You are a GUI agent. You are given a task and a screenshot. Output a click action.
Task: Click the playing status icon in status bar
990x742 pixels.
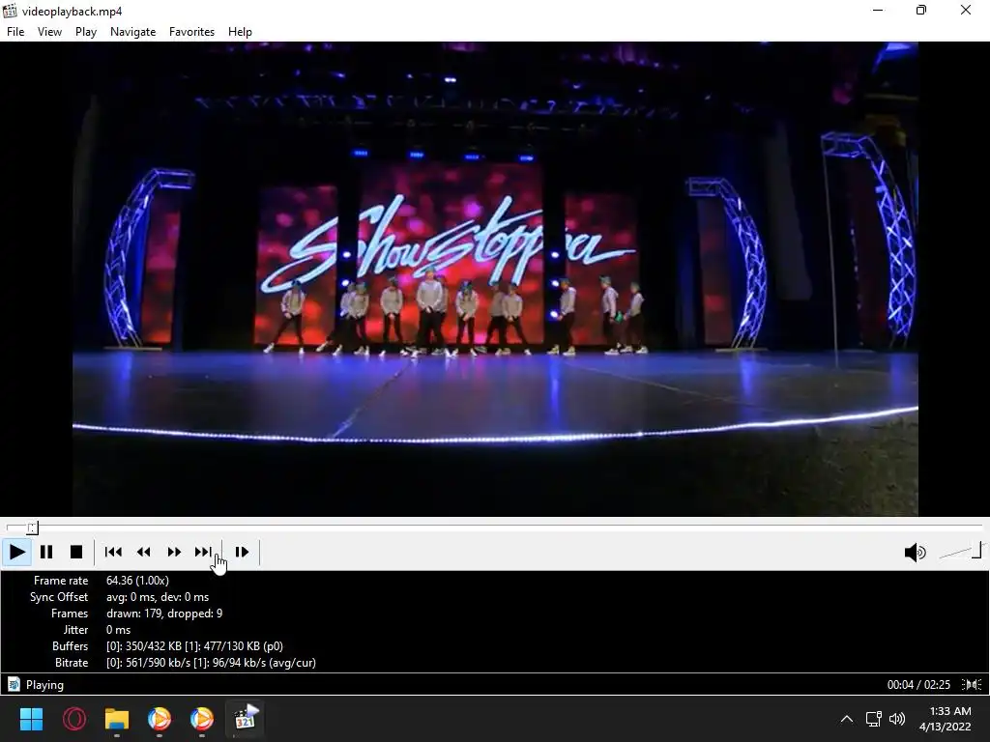point(14,684)
